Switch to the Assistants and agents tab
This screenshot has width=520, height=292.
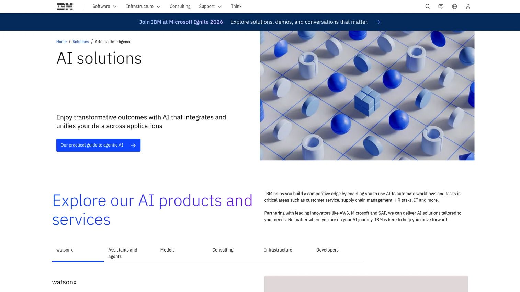130,253
